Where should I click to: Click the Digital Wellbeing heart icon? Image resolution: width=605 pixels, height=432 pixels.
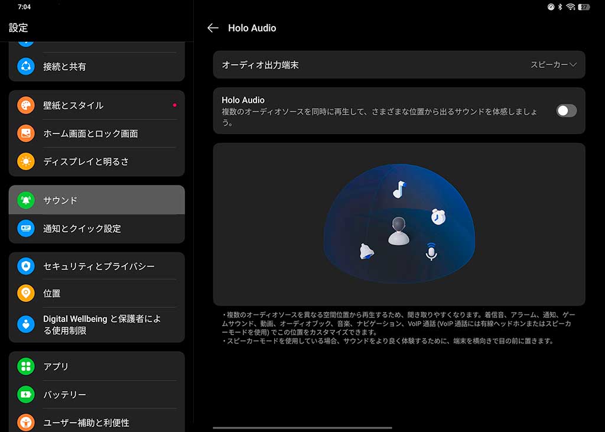[x=26, y=324]
